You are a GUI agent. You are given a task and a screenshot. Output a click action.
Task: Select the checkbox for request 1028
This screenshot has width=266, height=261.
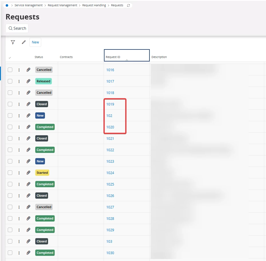(x=10, y=218)
